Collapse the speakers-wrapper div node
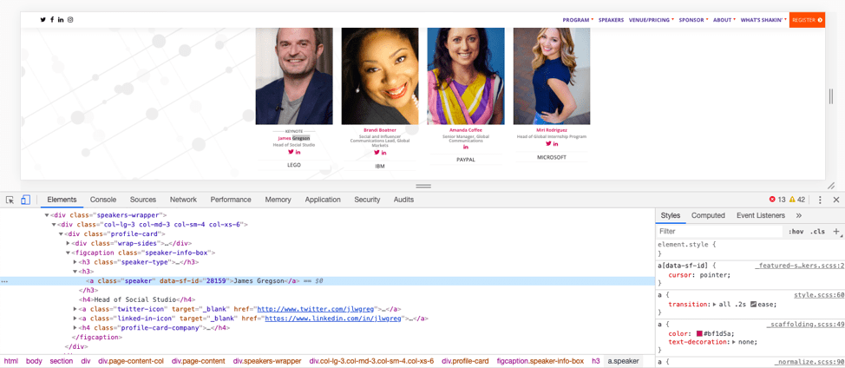Viewport: 845px width, 368px height. [47, 215]
